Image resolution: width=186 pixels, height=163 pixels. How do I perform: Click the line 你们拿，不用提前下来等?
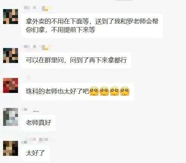coord(60,30)
